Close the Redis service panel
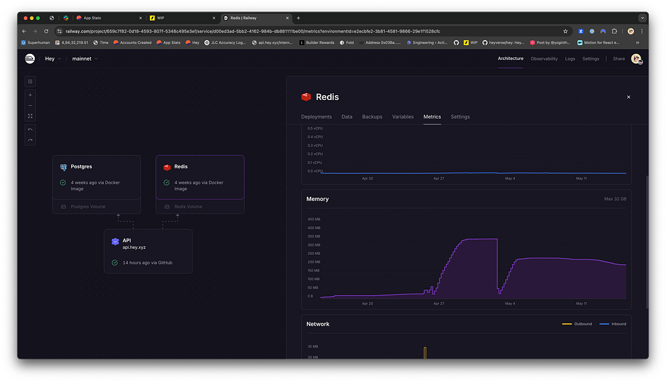 pyautogui.click(x=628, y=97)
